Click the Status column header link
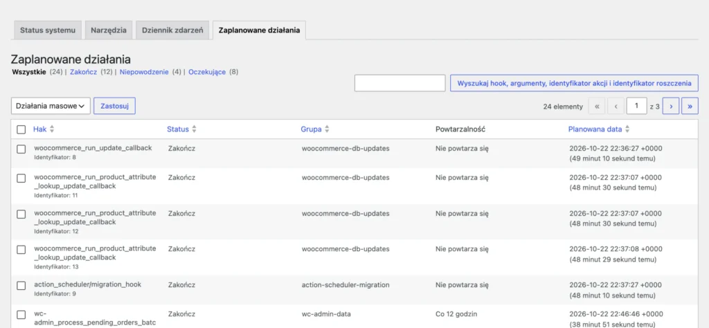This screenshot has height=328, width=709. (x=178, y=129)
